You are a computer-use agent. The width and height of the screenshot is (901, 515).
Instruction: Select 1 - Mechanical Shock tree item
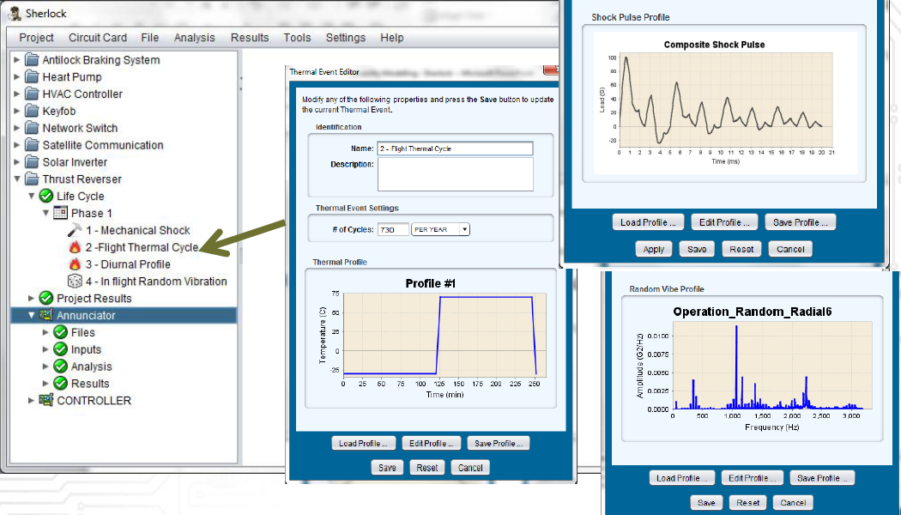tap(138, 230)
